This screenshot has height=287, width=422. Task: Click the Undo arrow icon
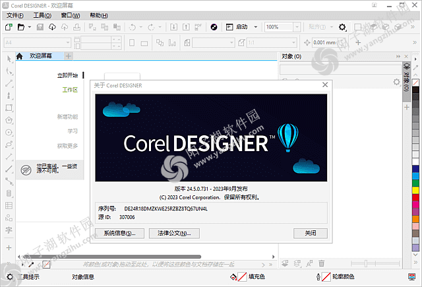(x=133, y=27)
